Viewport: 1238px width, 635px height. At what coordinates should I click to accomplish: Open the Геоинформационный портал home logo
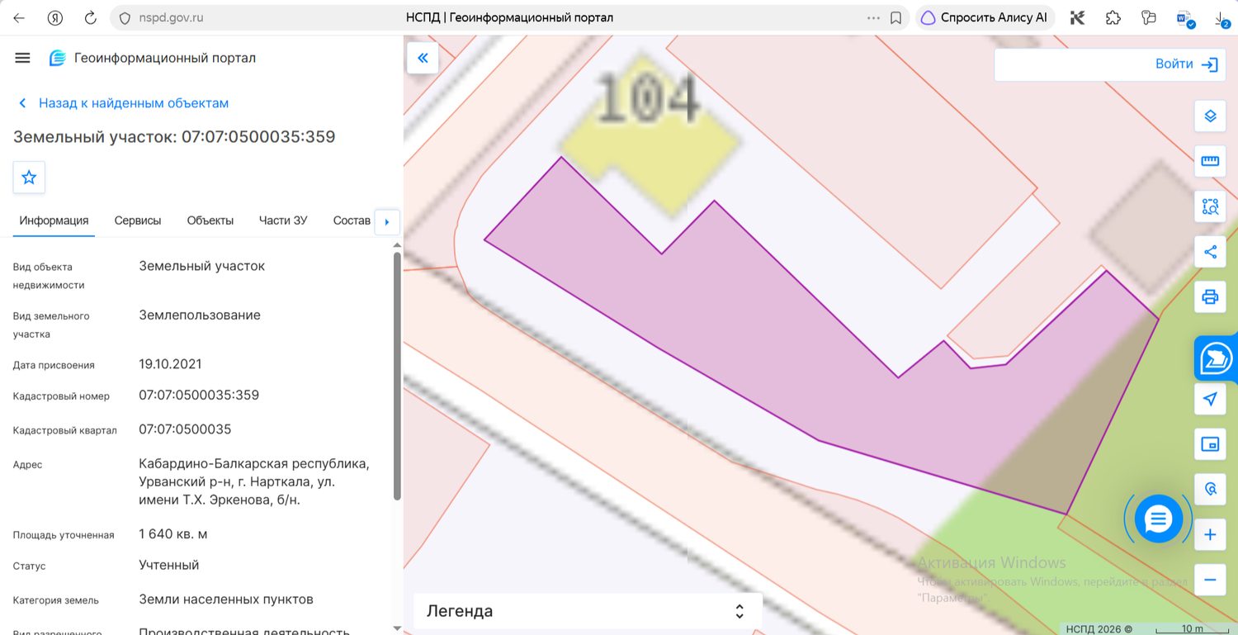point(153,58)
